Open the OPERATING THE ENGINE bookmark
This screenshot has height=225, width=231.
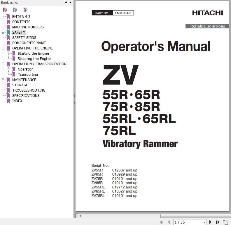click(33, 48)
